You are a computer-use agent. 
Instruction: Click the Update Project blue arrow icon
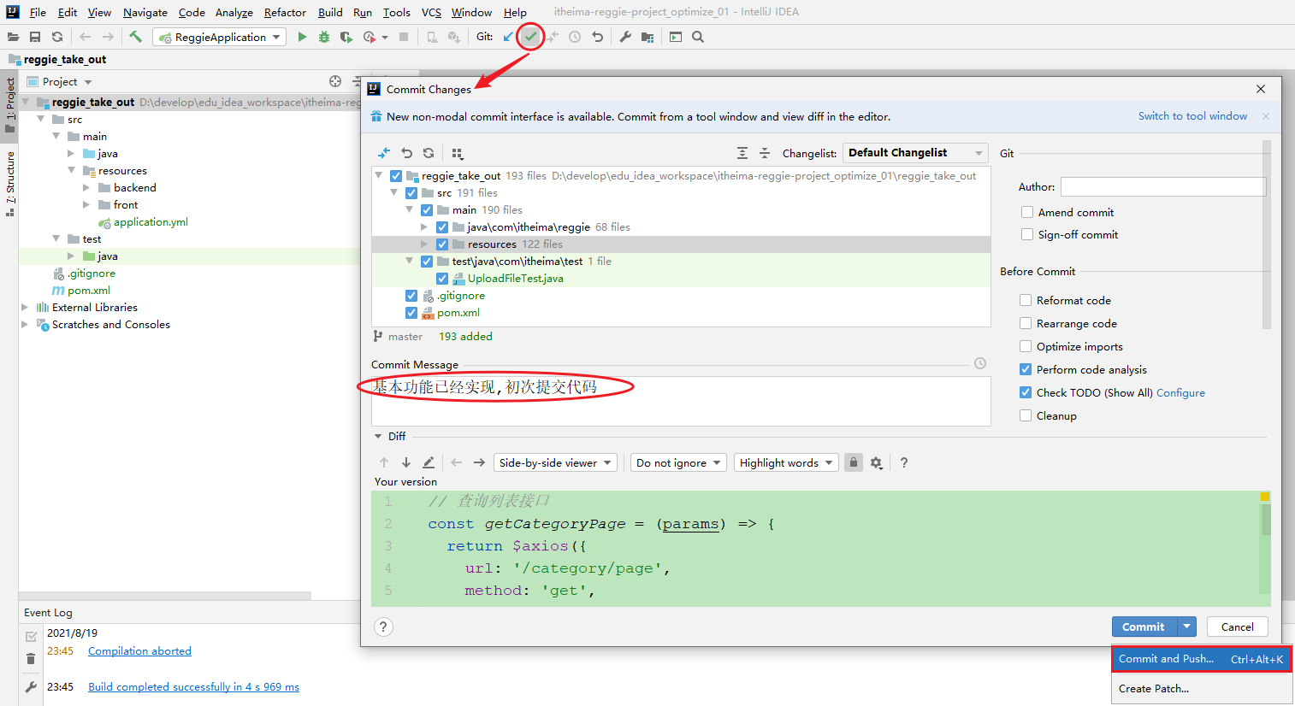pos(509,37)
